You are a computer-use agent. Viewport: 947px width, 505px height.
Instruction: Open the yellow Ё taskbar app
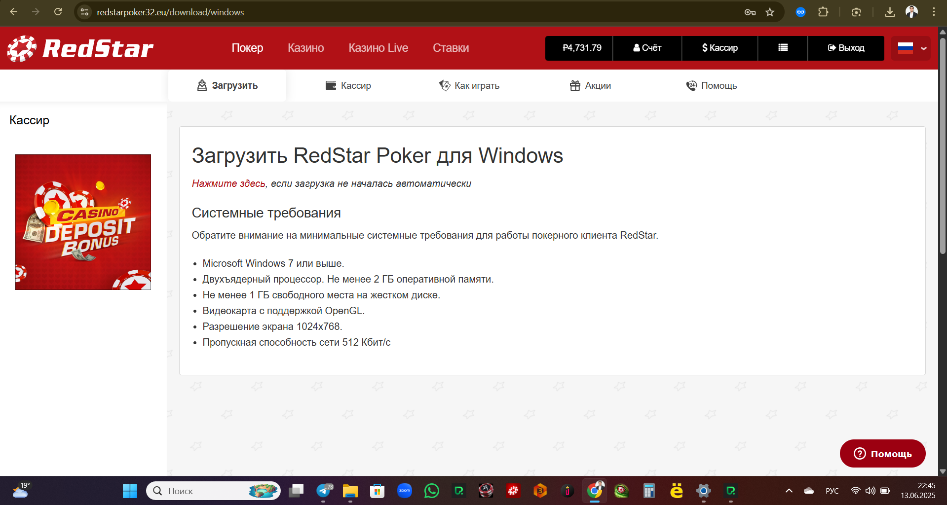tap(676, 491)
